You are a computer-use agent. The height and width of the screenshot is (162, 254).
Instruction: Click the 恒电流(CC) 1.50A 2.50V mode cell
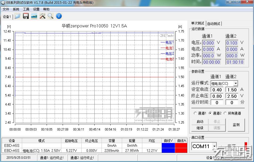click(42, 151)
